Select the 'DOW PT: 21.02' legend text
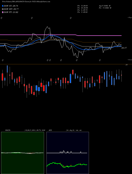This screenshot has height=174, width=132. click(x=11, y=12)
